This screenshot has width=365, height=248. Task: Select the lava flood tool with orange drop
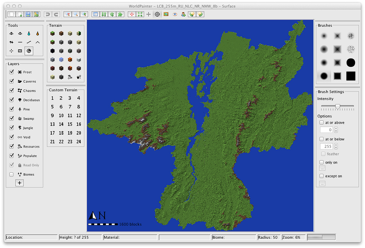[x=37, y=33]
